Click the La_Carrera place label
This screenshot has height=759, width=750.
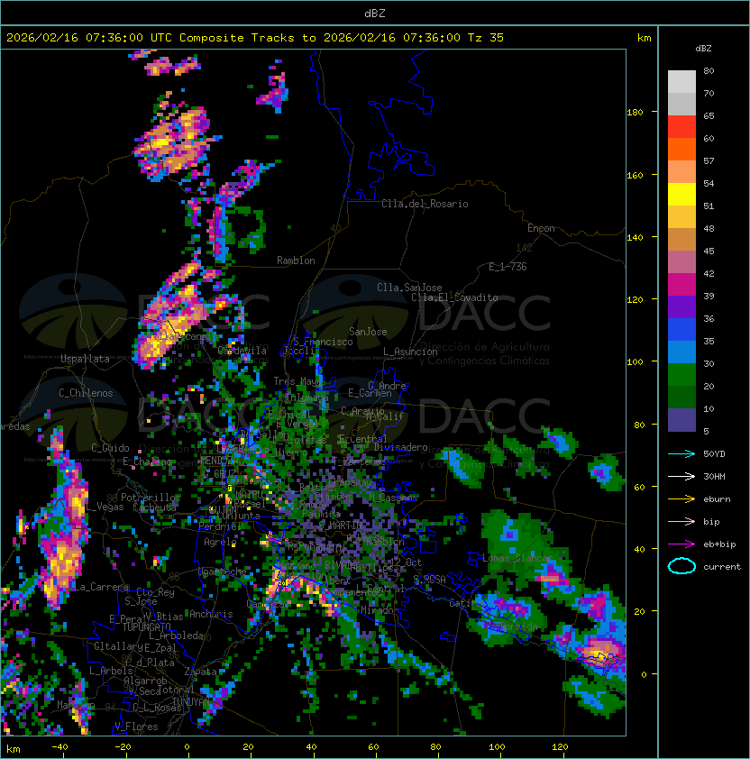pos(101,587)
